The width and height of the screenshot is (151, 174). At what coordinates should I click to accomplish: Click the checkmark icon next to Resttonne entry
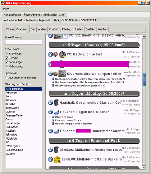[50, 150]
